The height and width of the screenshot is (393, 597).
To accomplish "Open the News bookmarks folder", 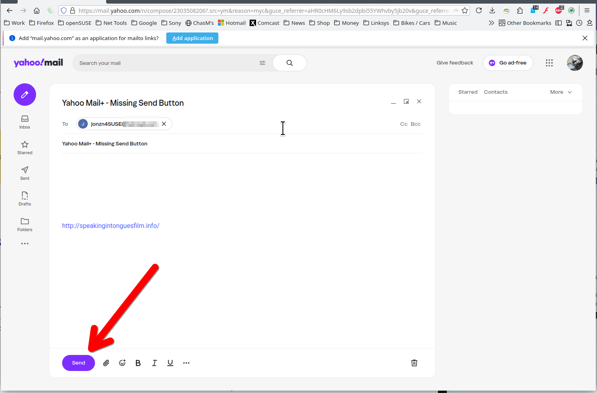I will tap(294, 23).
